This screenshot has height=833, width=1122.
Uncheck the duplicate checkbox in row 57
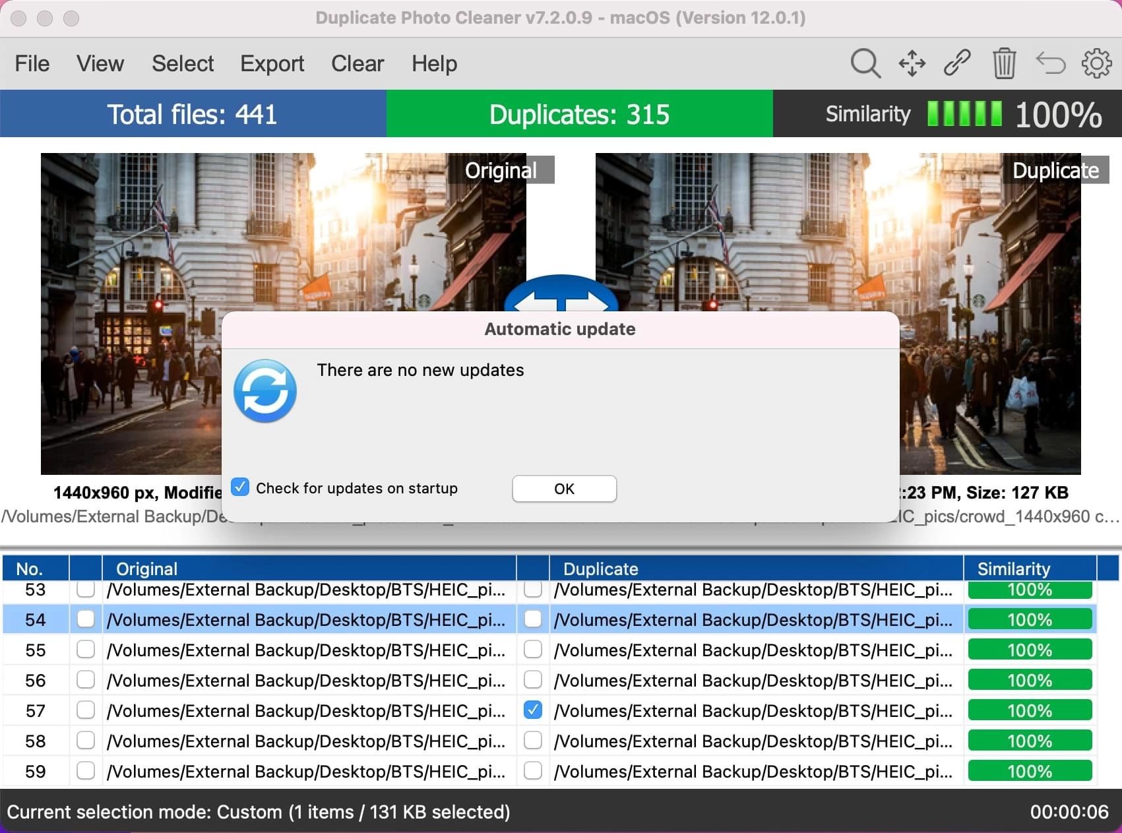tap(532, 710)
